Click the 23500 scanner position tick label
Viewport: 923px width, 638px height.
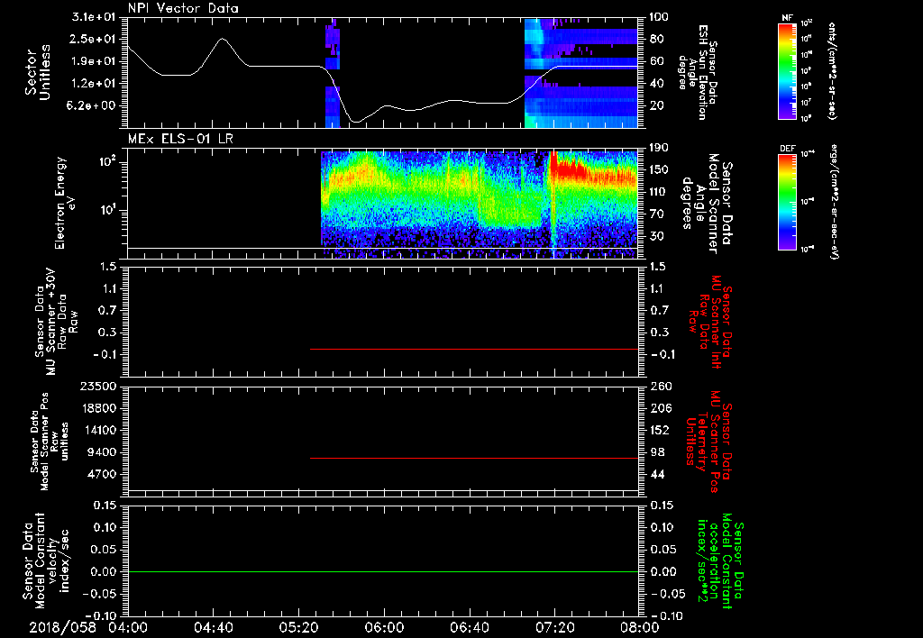point(99,387)
